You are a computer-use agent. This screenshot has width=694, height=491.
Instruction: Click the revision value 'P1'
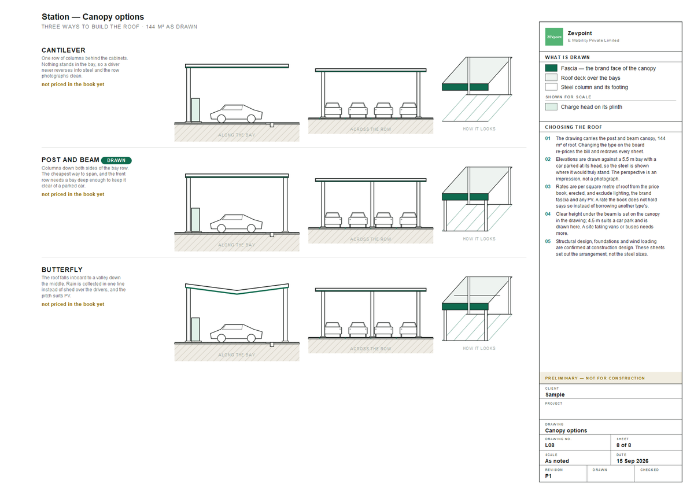click(548, 477)
